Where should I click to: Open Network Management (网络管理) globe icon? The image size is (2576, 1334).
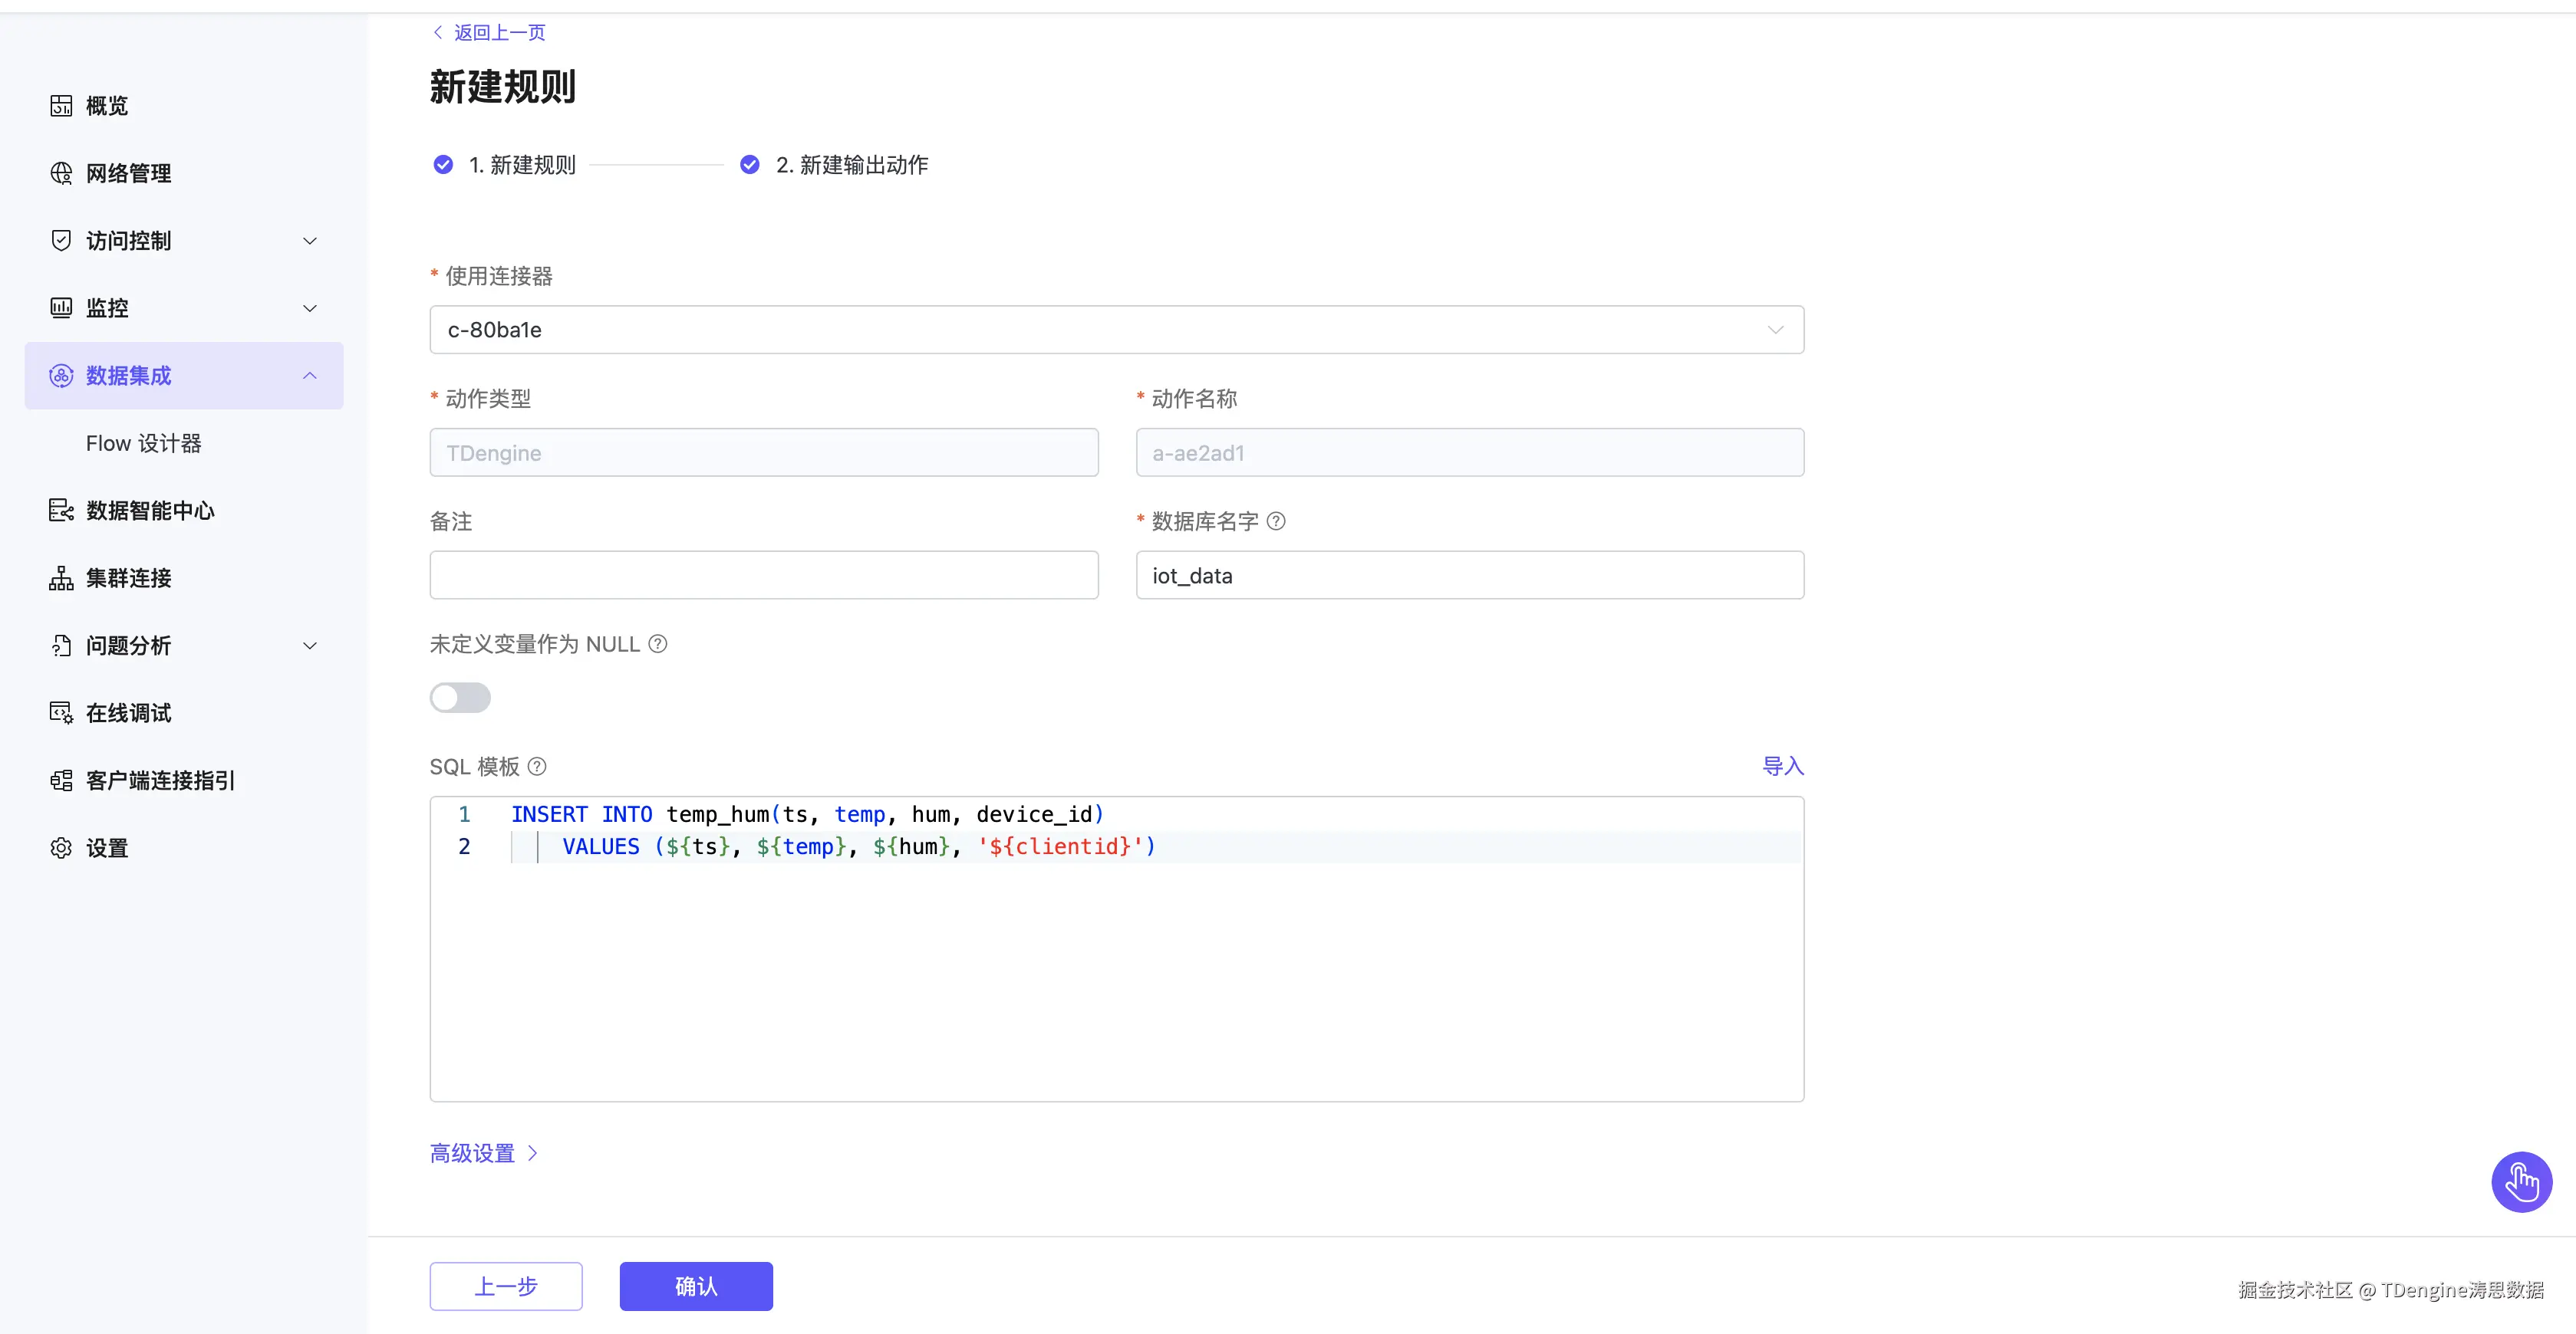pos(61,174)
